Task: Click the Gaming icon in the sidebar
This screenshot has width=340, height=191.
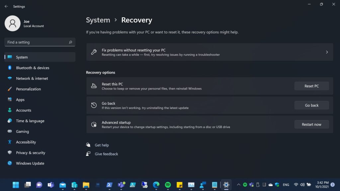Action: pyautogui.click(x=10, y=132)
